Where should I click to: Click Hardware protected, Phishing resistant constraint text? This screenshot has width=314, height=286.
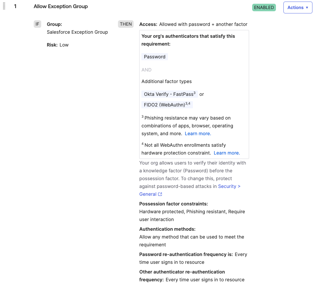pos(192,215)
